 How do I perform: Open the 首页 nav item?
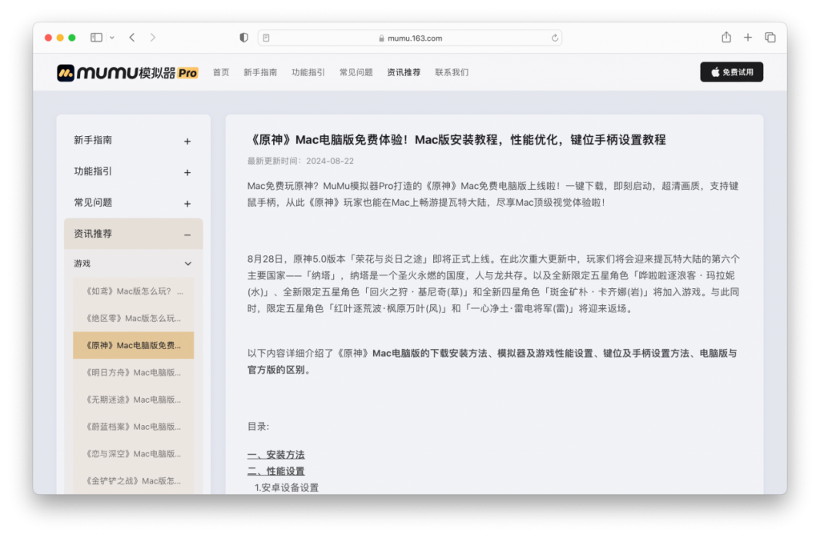click(221, 73)
